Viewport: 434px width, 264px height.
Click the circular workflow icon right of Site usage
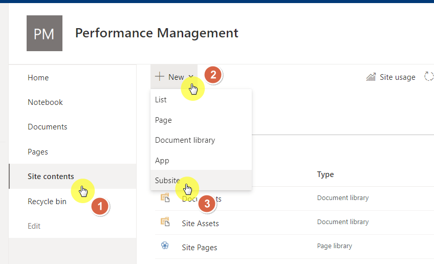pyautogui.click(x=429, y=76)
